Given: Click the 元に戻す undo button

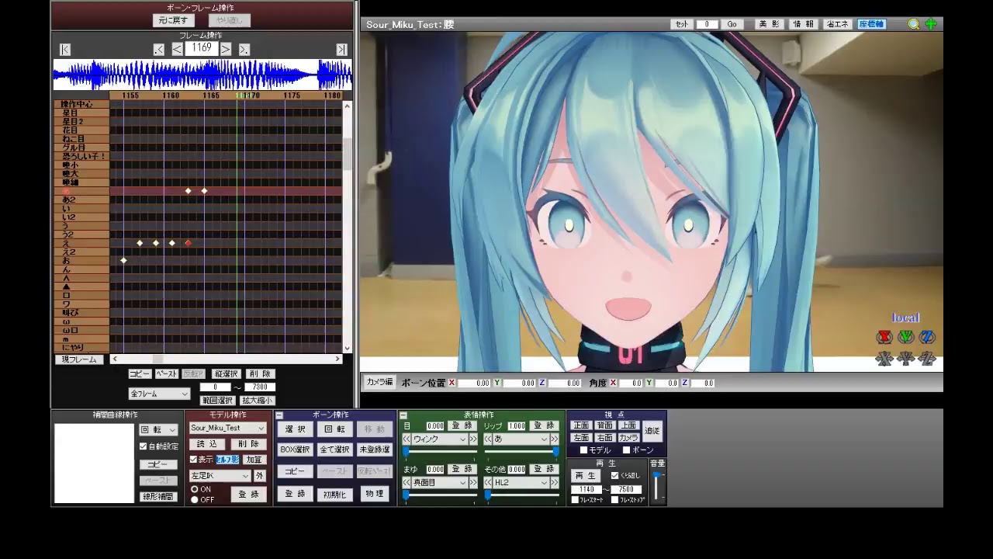Looking at the screenshot, I should coord(173,20).
